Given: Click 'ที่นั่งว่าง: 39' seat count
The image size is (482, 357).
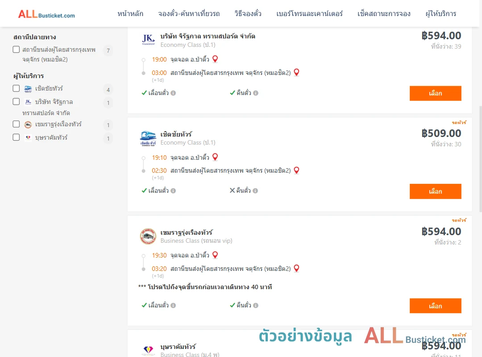Looking at the screenshot, I should (446, 46).
